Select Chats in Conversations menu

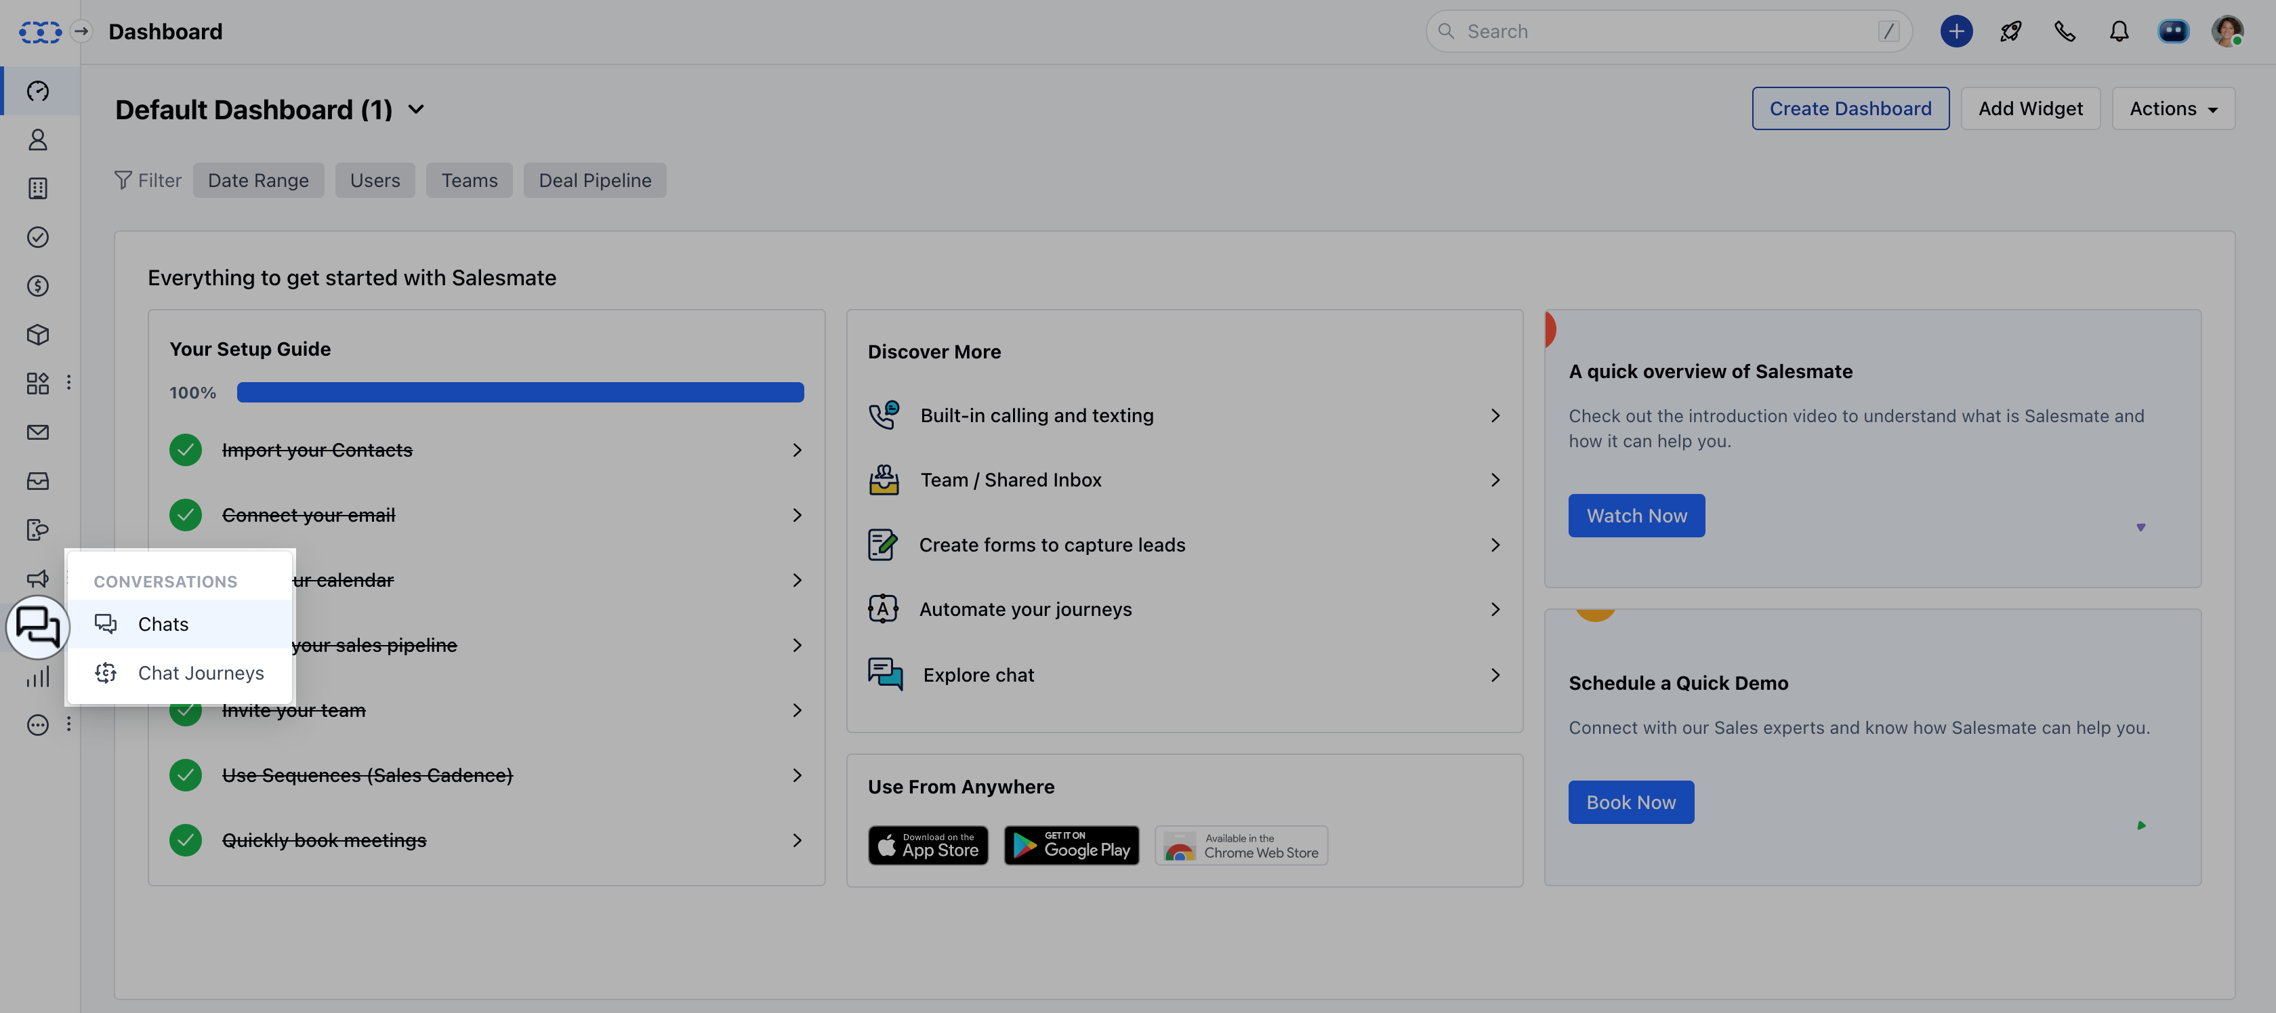(180, 623)
